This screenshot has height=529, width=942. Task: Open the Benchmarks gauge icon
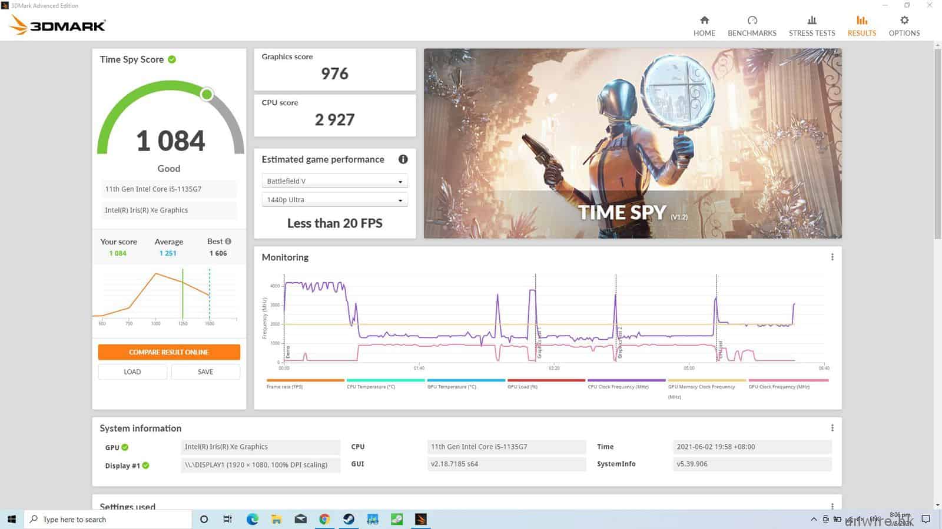[x=752, y=21]
